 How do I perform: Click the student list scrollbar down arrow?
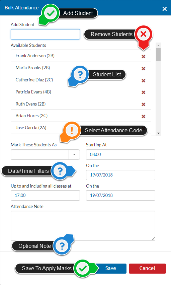(x=159, y=133)
